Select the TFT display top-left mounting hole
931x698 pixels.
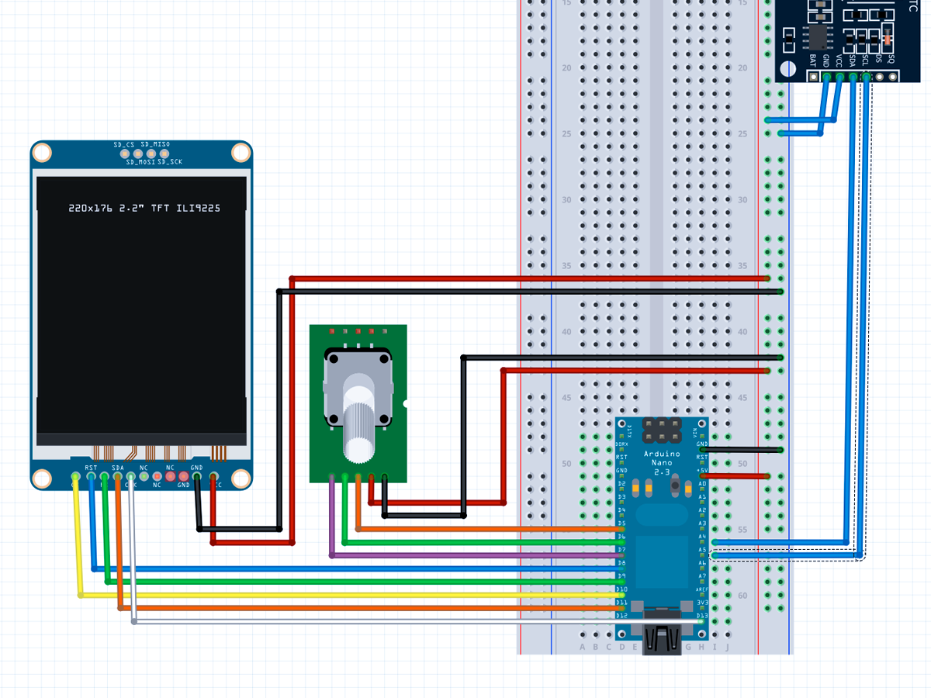[43, 152]
